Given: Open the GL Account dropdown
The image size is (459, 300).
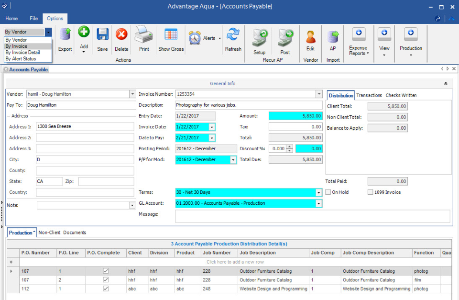Looking at the screenshot, I should pyautogui.click(x=318, y=203).
